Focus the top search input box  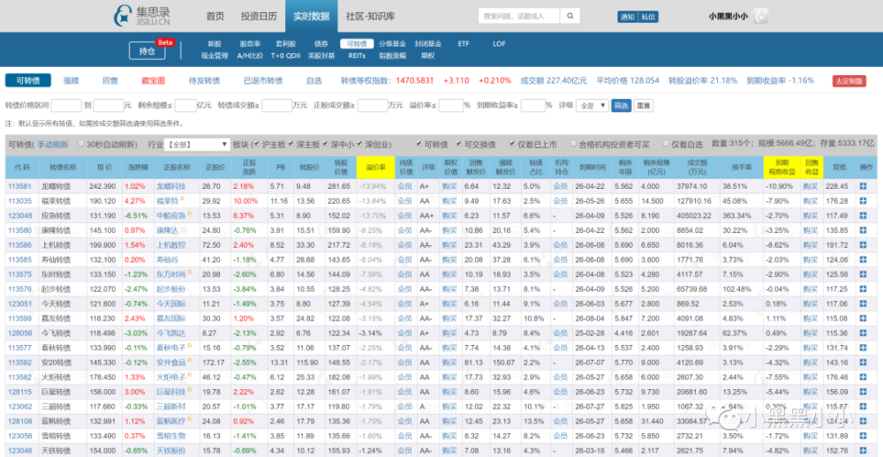coord(520,16)
